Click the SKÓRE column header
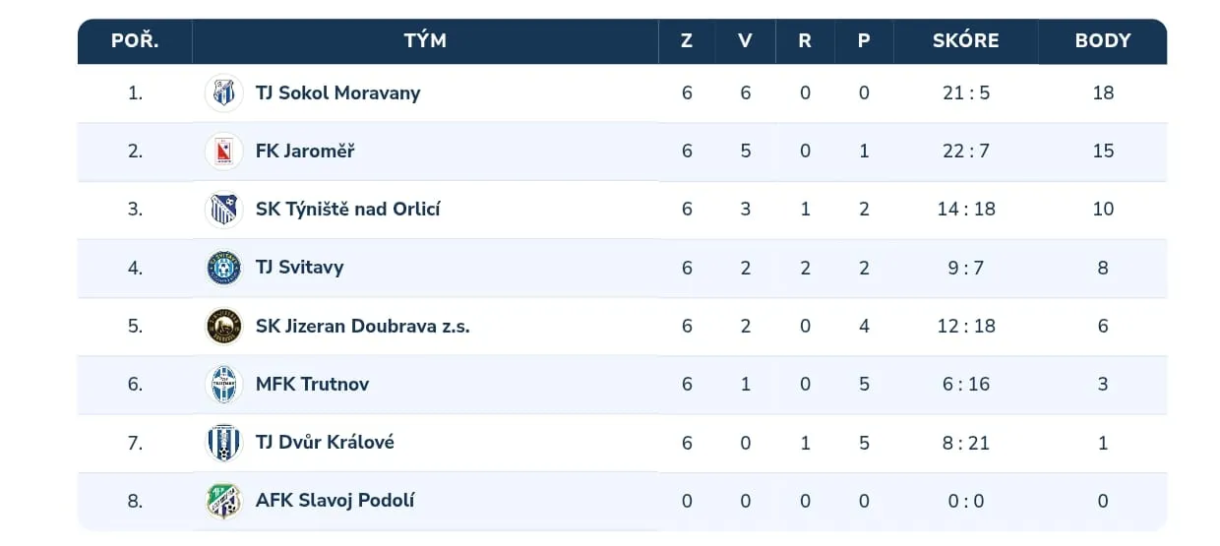This screenshot has height=546, width=1220. tap(965, 41)
